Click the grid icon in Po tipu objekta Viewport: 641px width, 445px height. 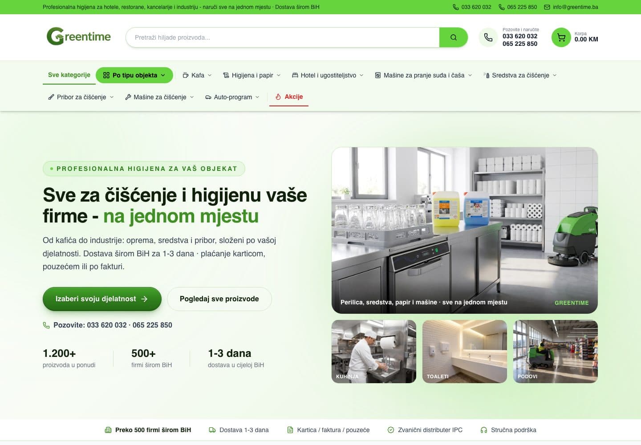pyautogui.click(x=106, y=75)
